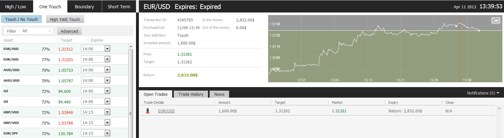Viewport: 504px width, 138px height.
Task: Select the Touch / No Touch button
Action: click(21, 19)
